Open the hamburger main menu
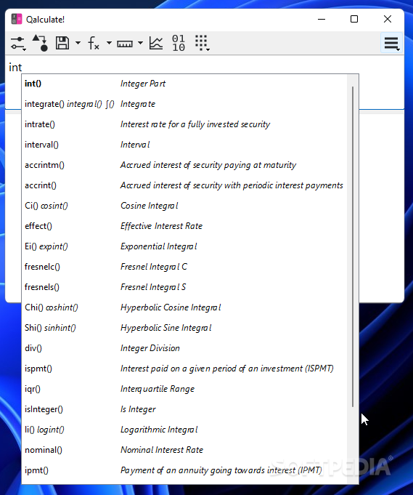Image resolution: width=413 pixels, height=495 pixels. [x=391, y=44]
